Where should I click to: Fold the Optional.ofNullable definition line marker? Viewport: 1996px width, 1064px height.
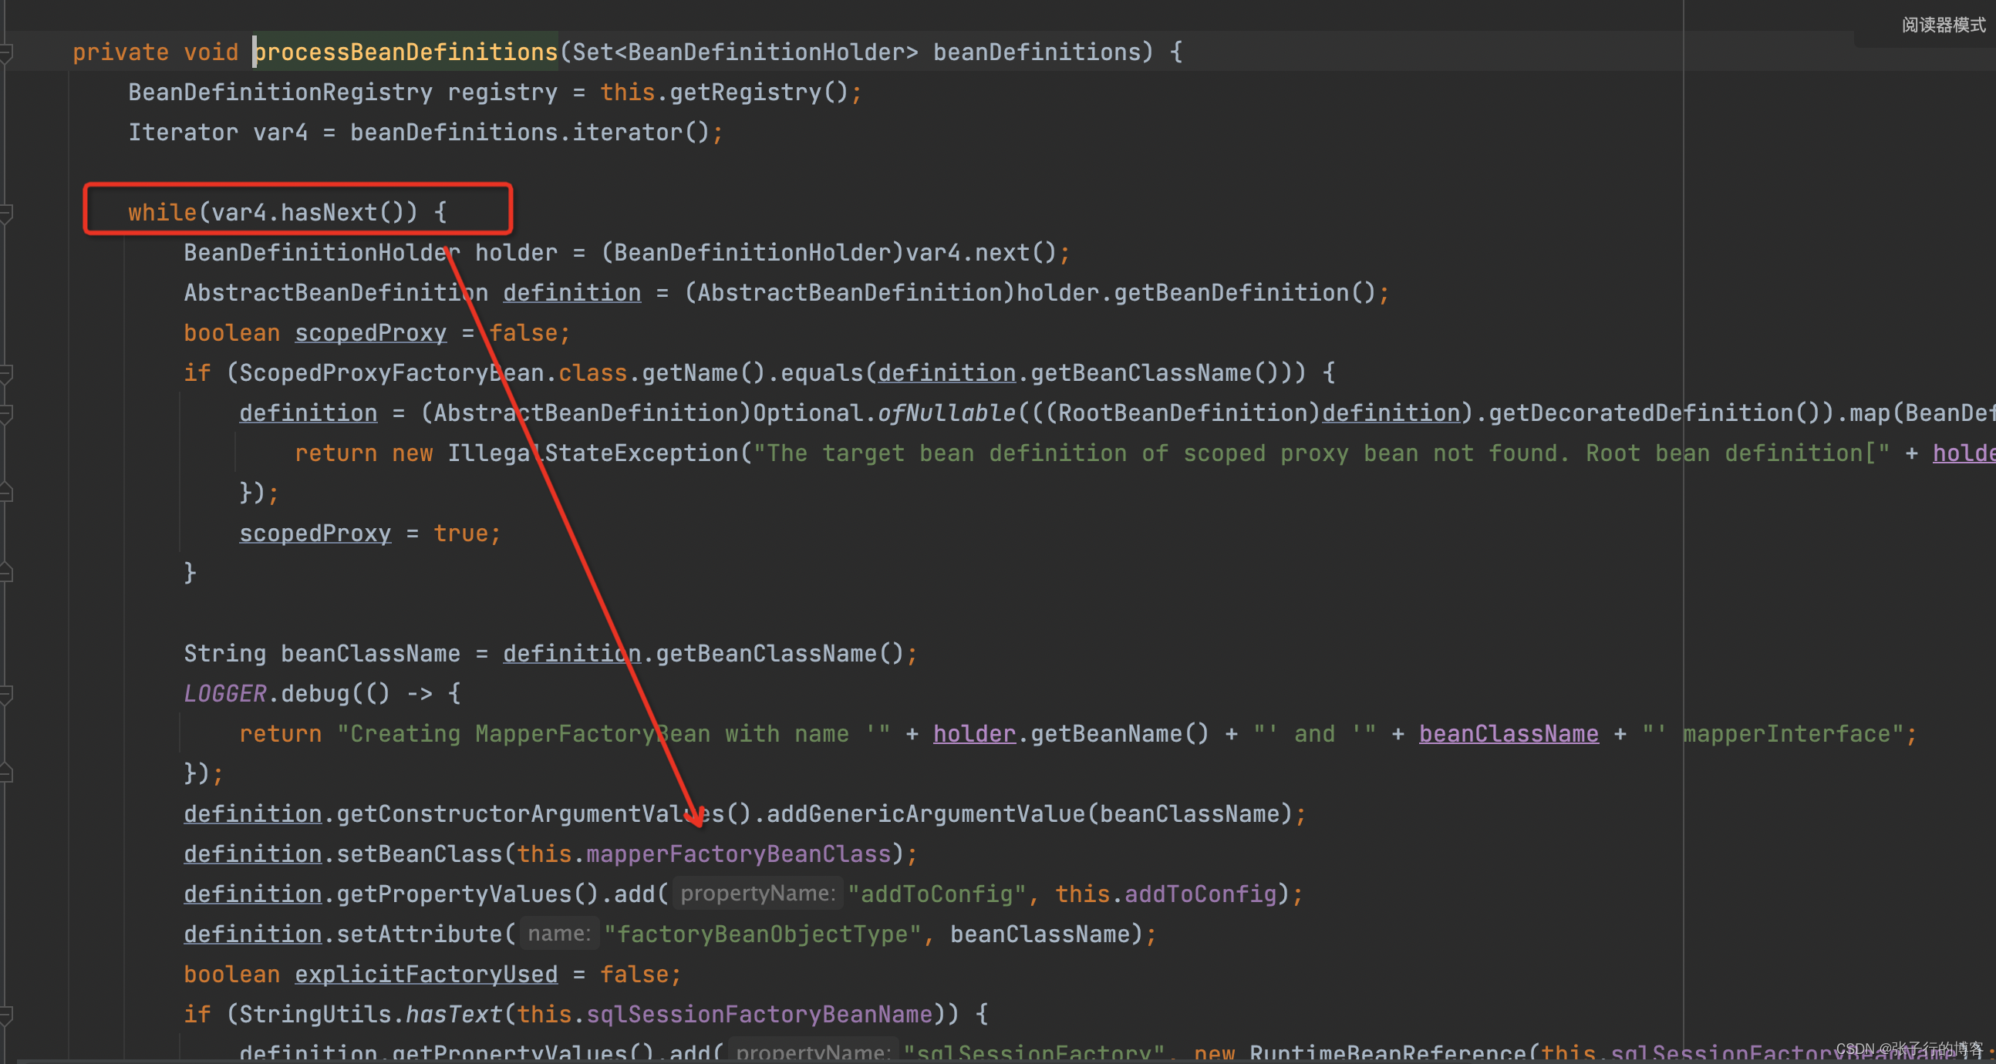[x=6, y=413]
